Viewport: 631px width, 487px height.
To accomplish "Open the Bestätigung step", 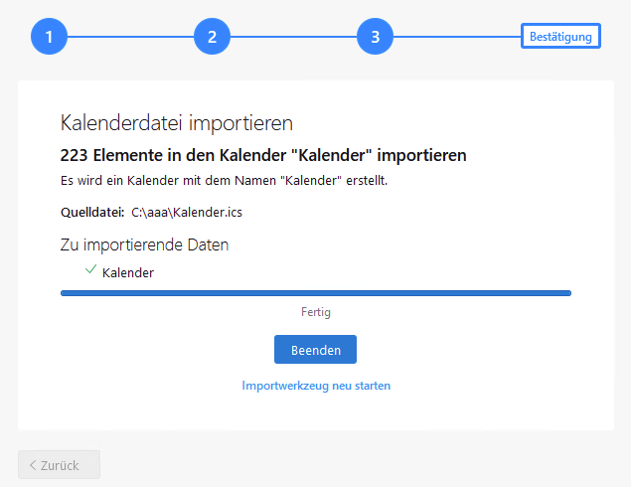I will tap(560, 37).
